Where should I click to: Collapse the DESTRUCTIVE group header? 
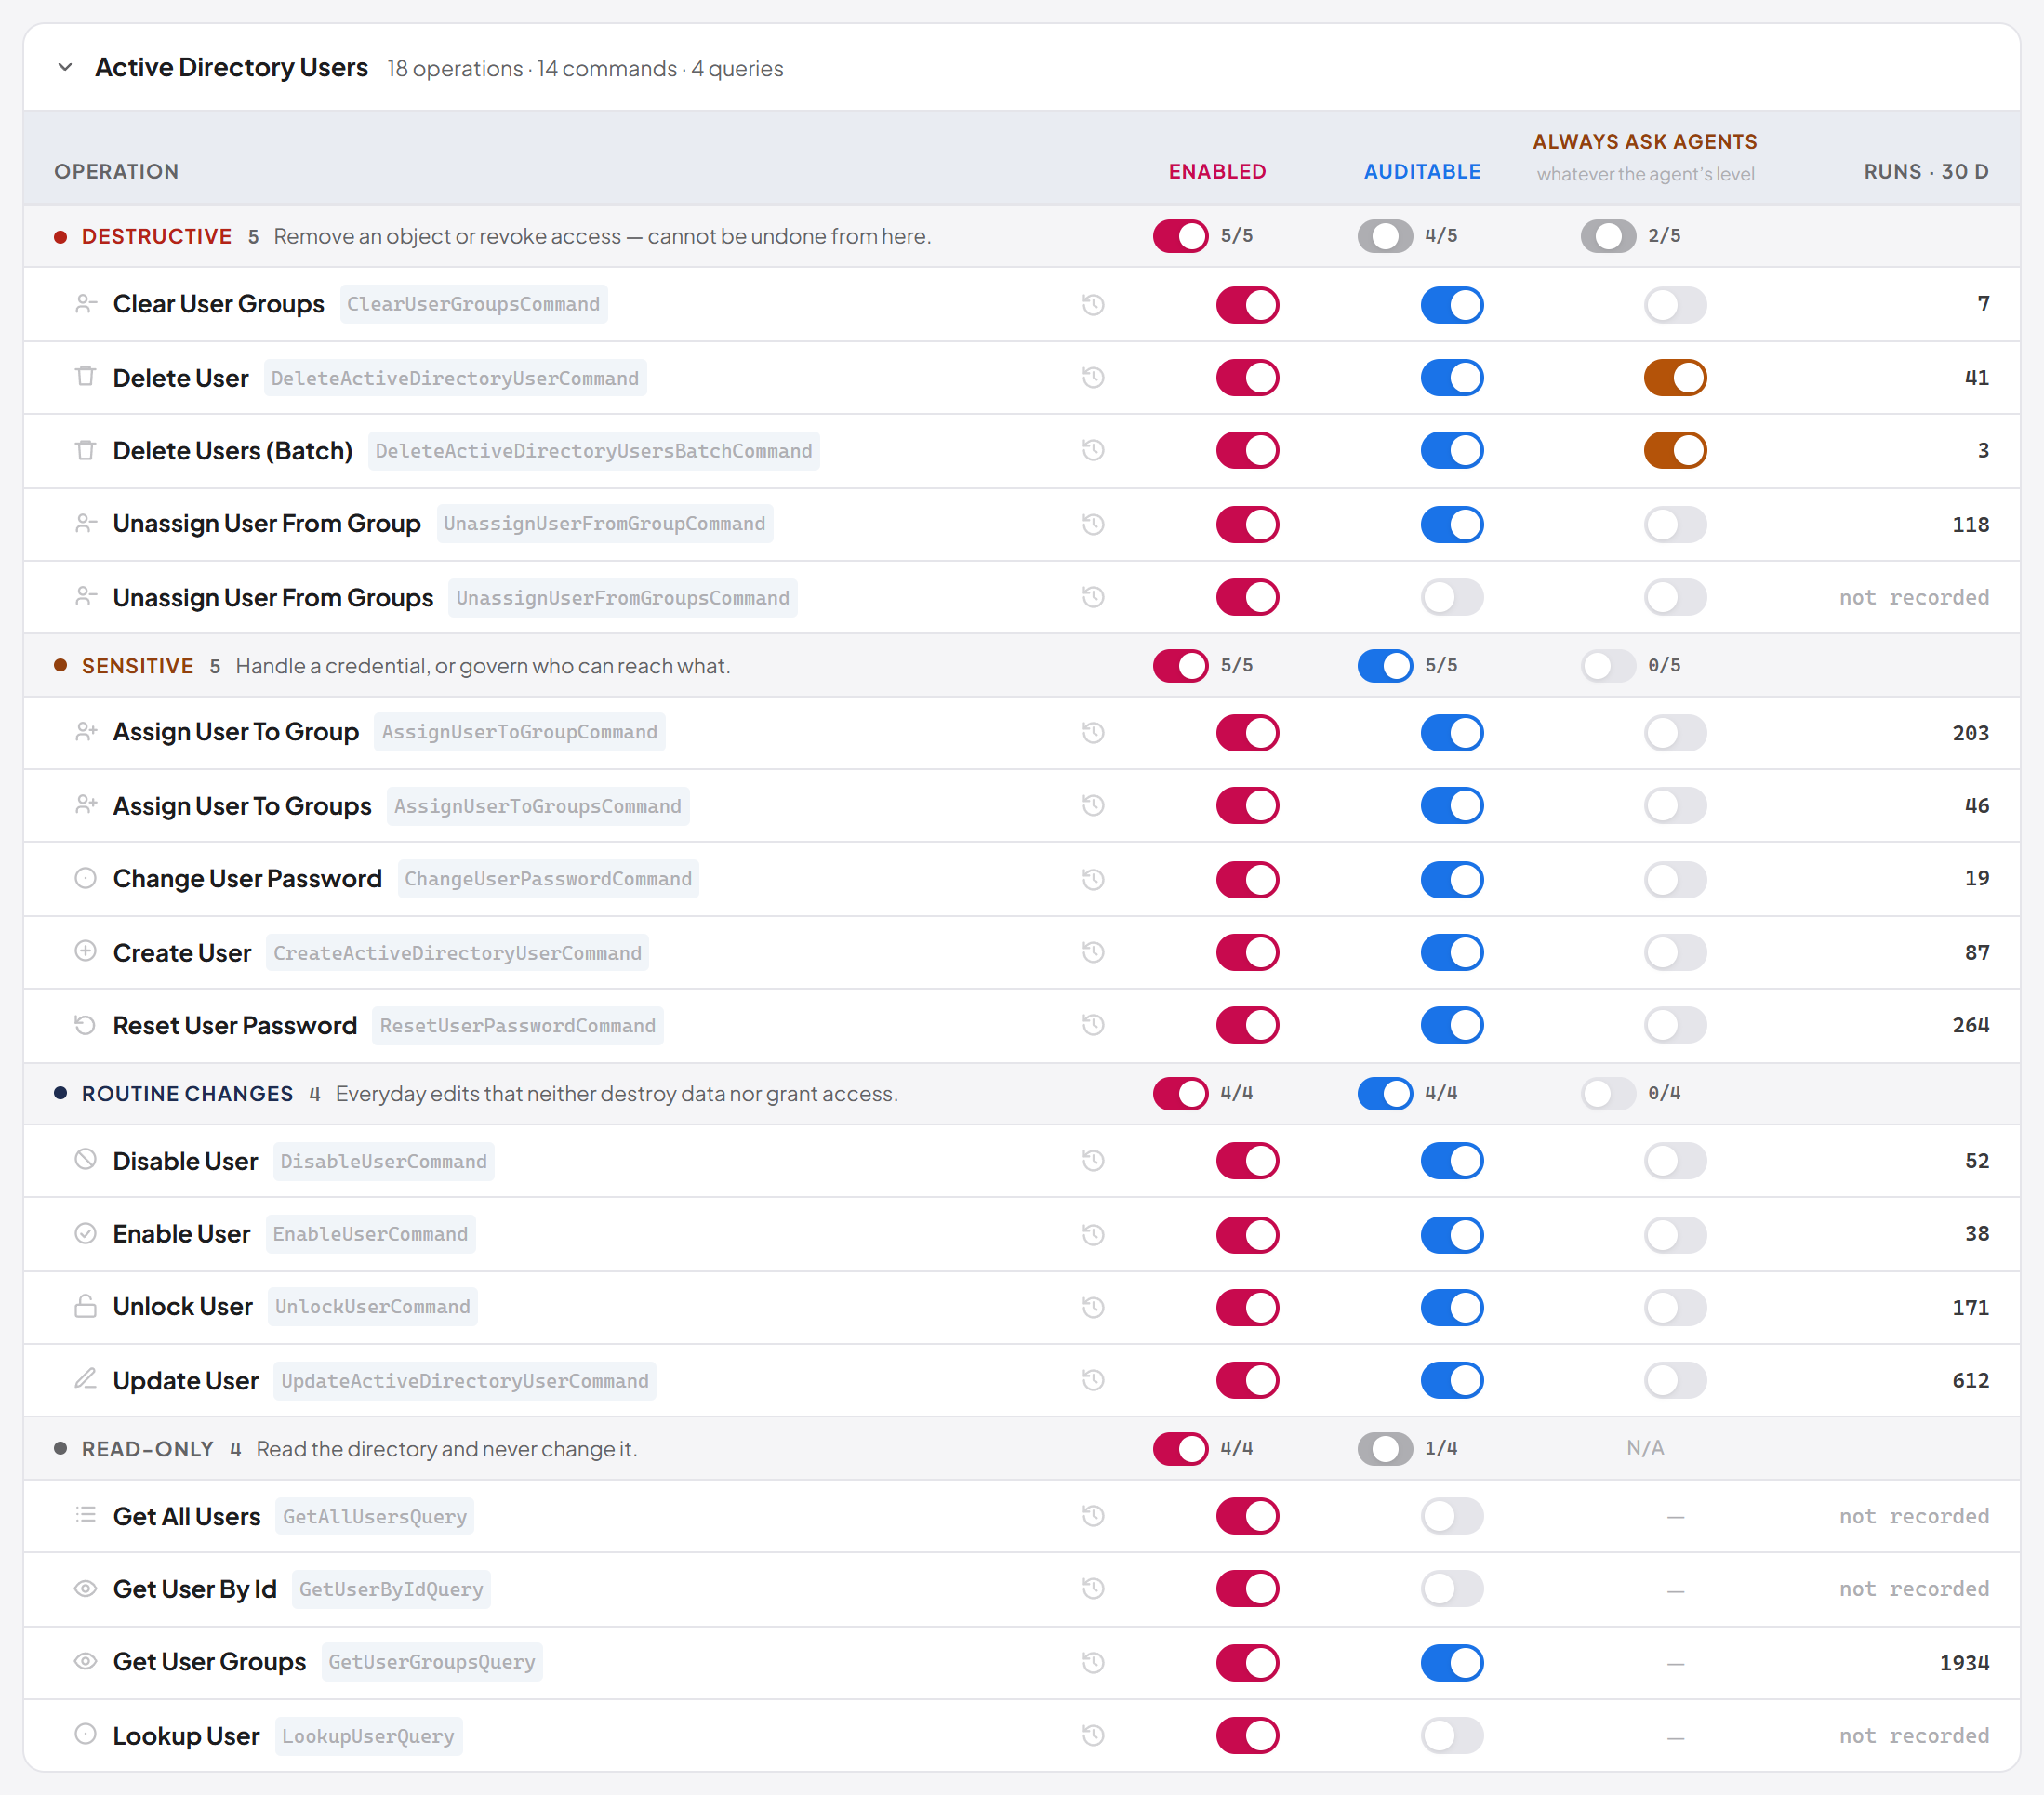[x=1022, y=236]
